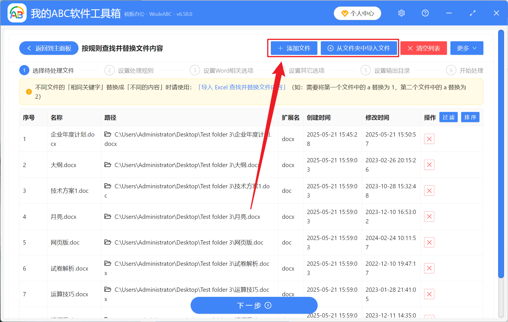Image resolution: width=508 pixels, height=322 pixels.
Task: Proceed by clicking 下一步
Action: pyautogui.click(x=254, y=305)
